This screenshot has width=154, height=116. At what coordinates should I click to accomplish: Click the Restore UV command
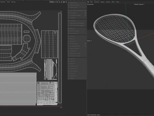(x=77, y=76)
